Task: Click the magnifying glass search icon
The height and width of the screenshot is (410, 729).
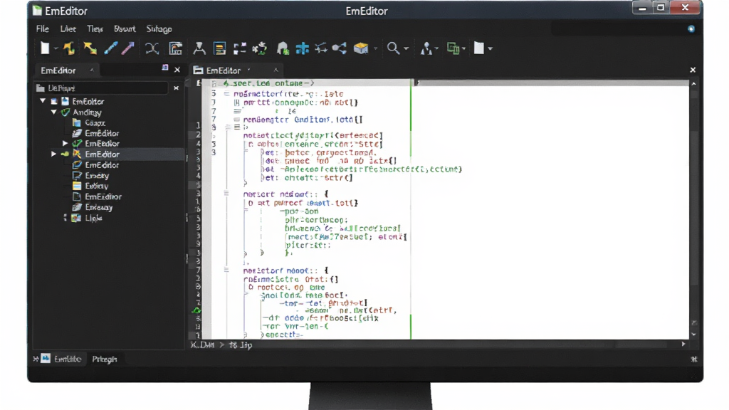Action: tap(393, 48)
